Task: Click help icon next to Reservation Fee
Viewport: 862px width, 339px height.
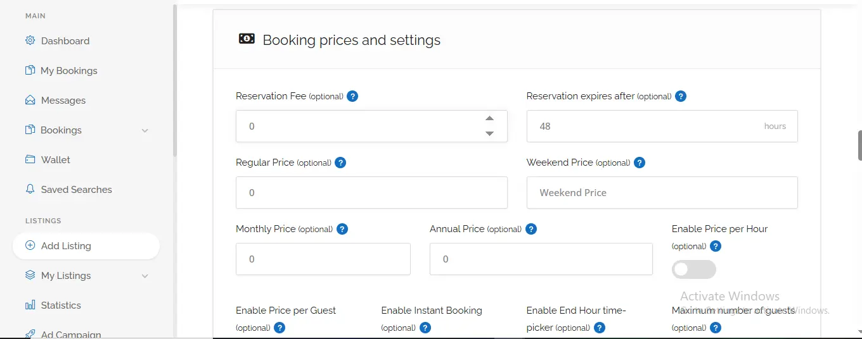Action: 353,96
